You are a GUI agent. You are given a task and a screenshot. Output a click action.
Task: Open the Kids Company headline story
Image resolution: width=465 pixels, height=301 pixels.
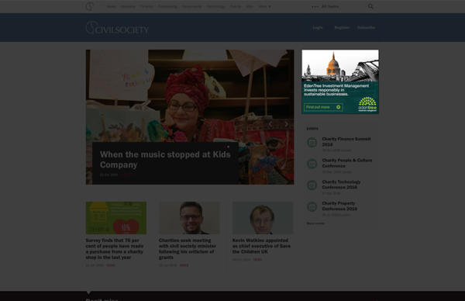tap(165, 159)
